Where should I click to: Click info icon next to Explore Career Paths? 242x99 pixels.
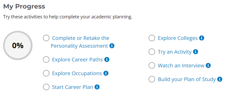point(107,60)
